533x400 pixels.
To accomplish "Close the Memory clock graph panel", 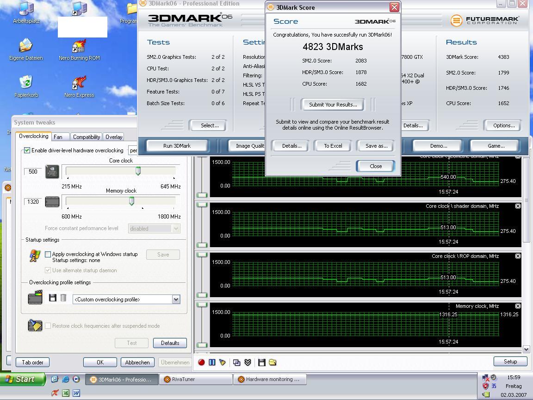I will [x=518, y=306].
